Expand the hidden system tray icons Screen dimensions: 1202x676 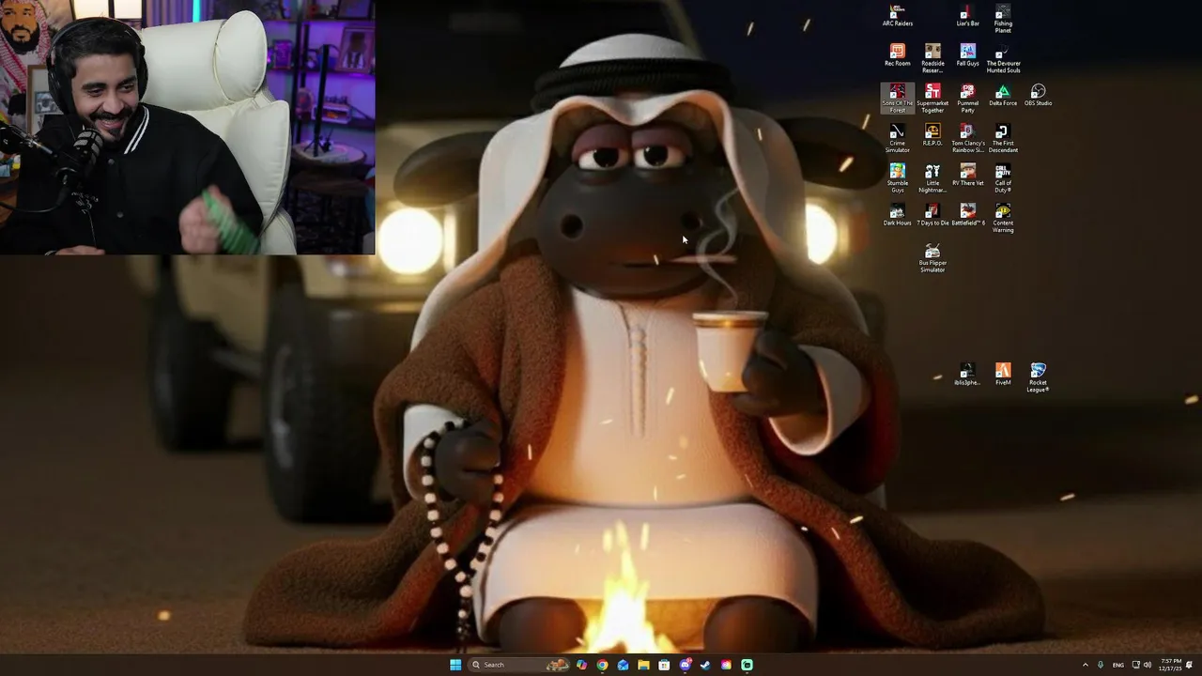1086,665
